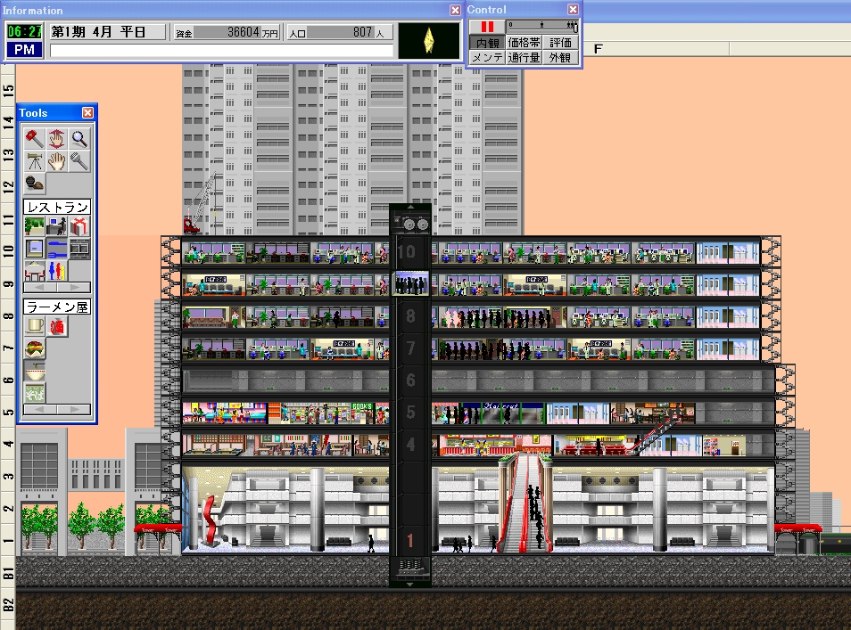The image size is (851, 630).
Task: Click the 人口 807 population readout
Action: 339,33
